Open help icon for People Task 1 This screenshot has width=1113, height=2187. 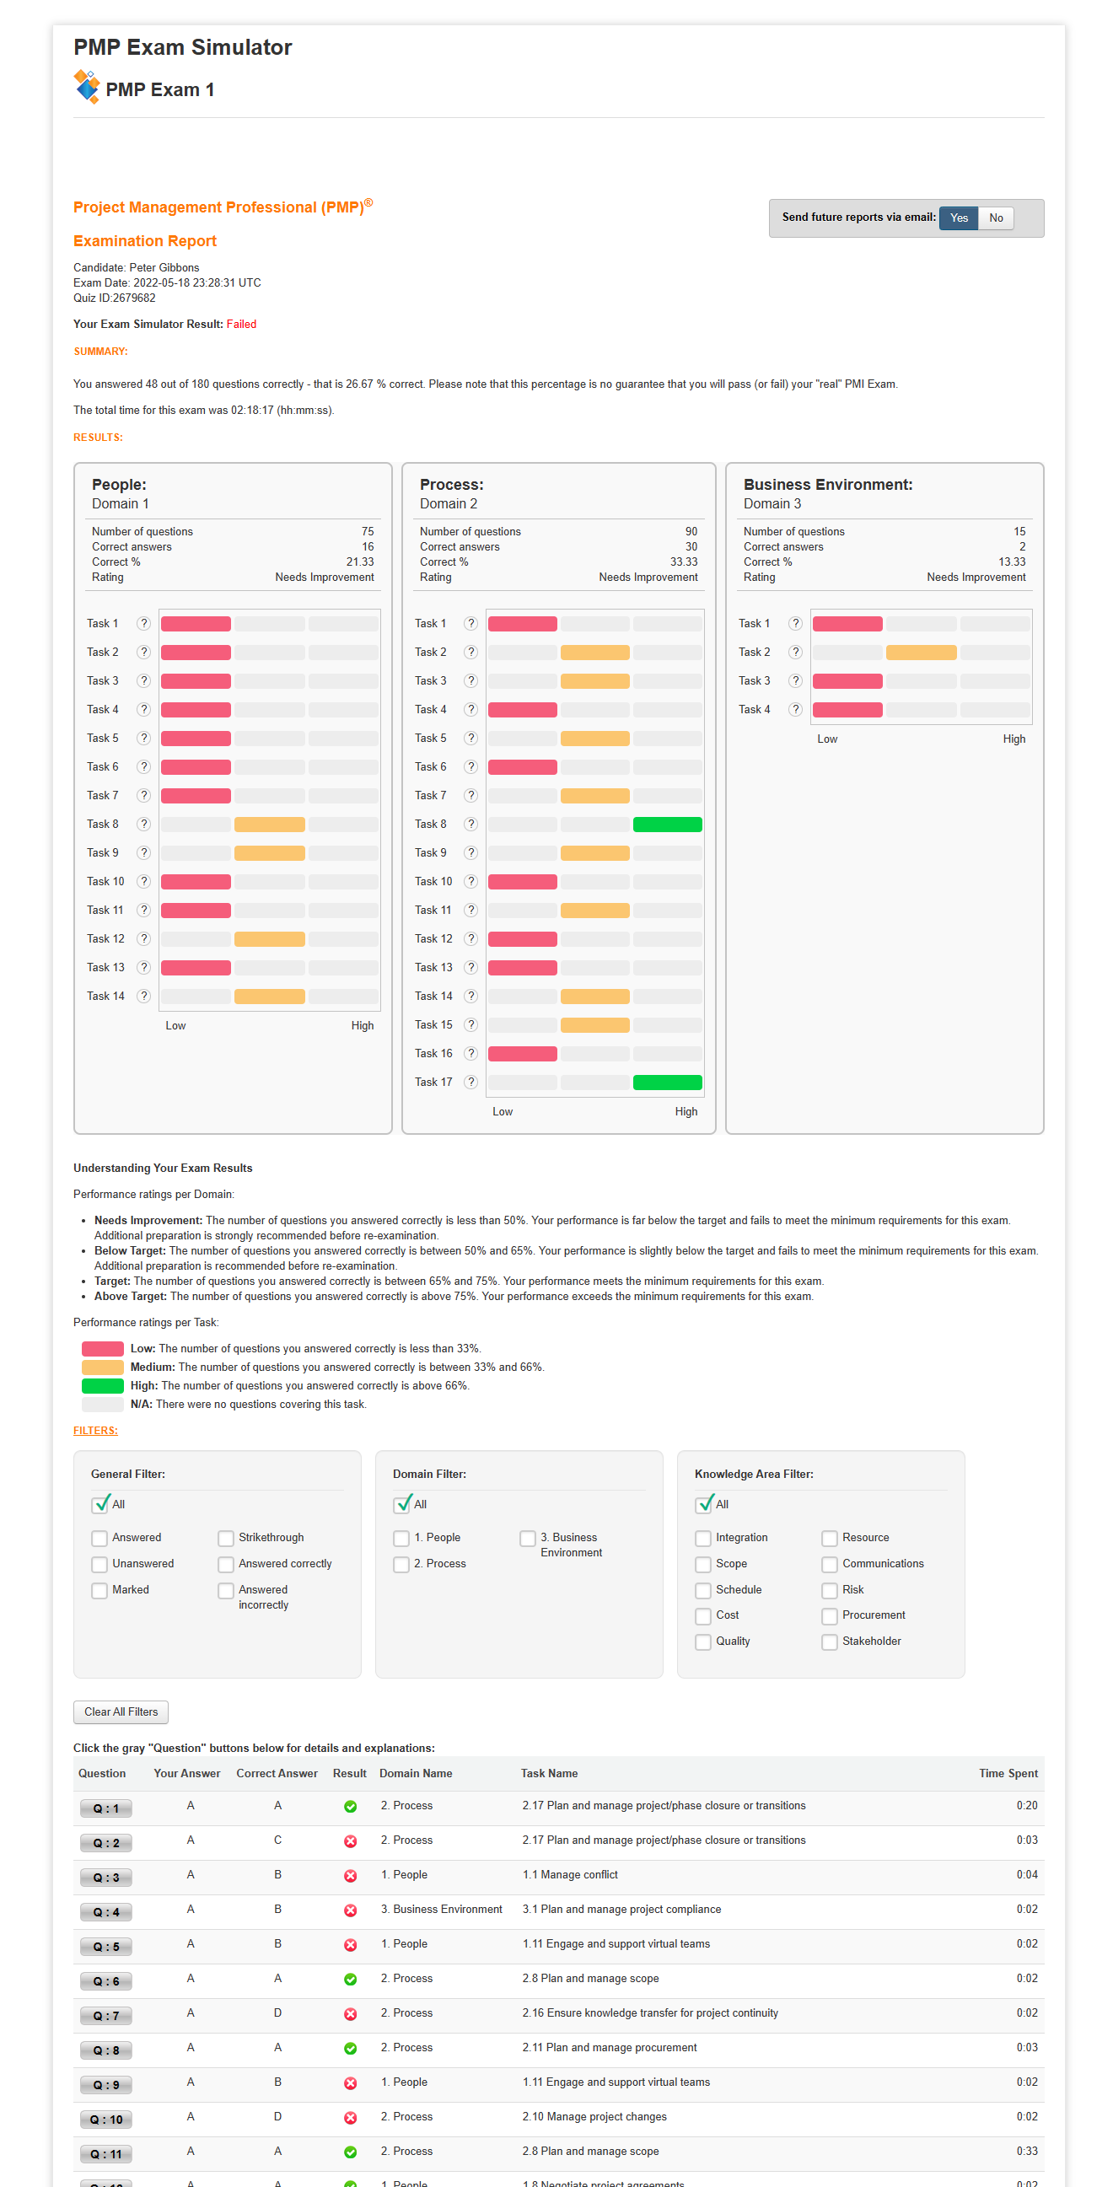click(144, 623)
